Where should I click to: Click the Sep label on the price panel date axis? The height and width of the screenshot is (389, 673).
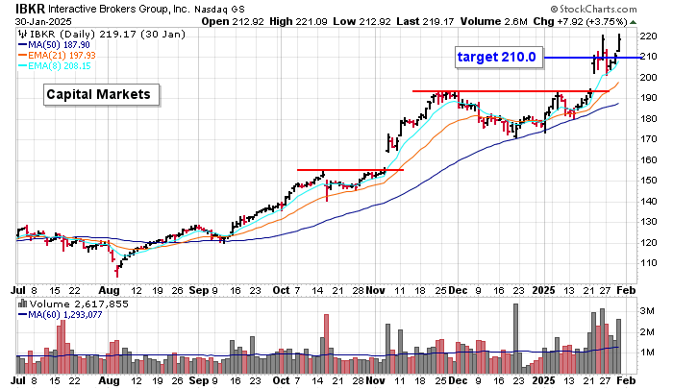tap(199, 290)
